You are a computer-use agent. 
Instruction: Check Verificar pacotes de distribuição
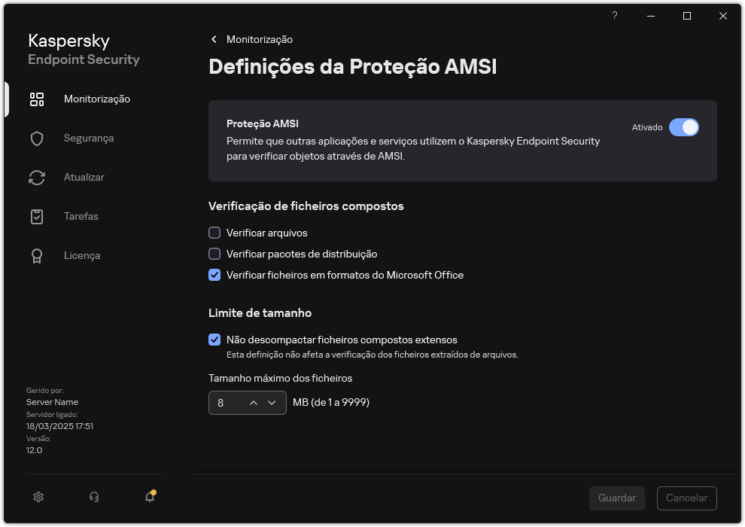pyautogui.click(x=214, y=254)
